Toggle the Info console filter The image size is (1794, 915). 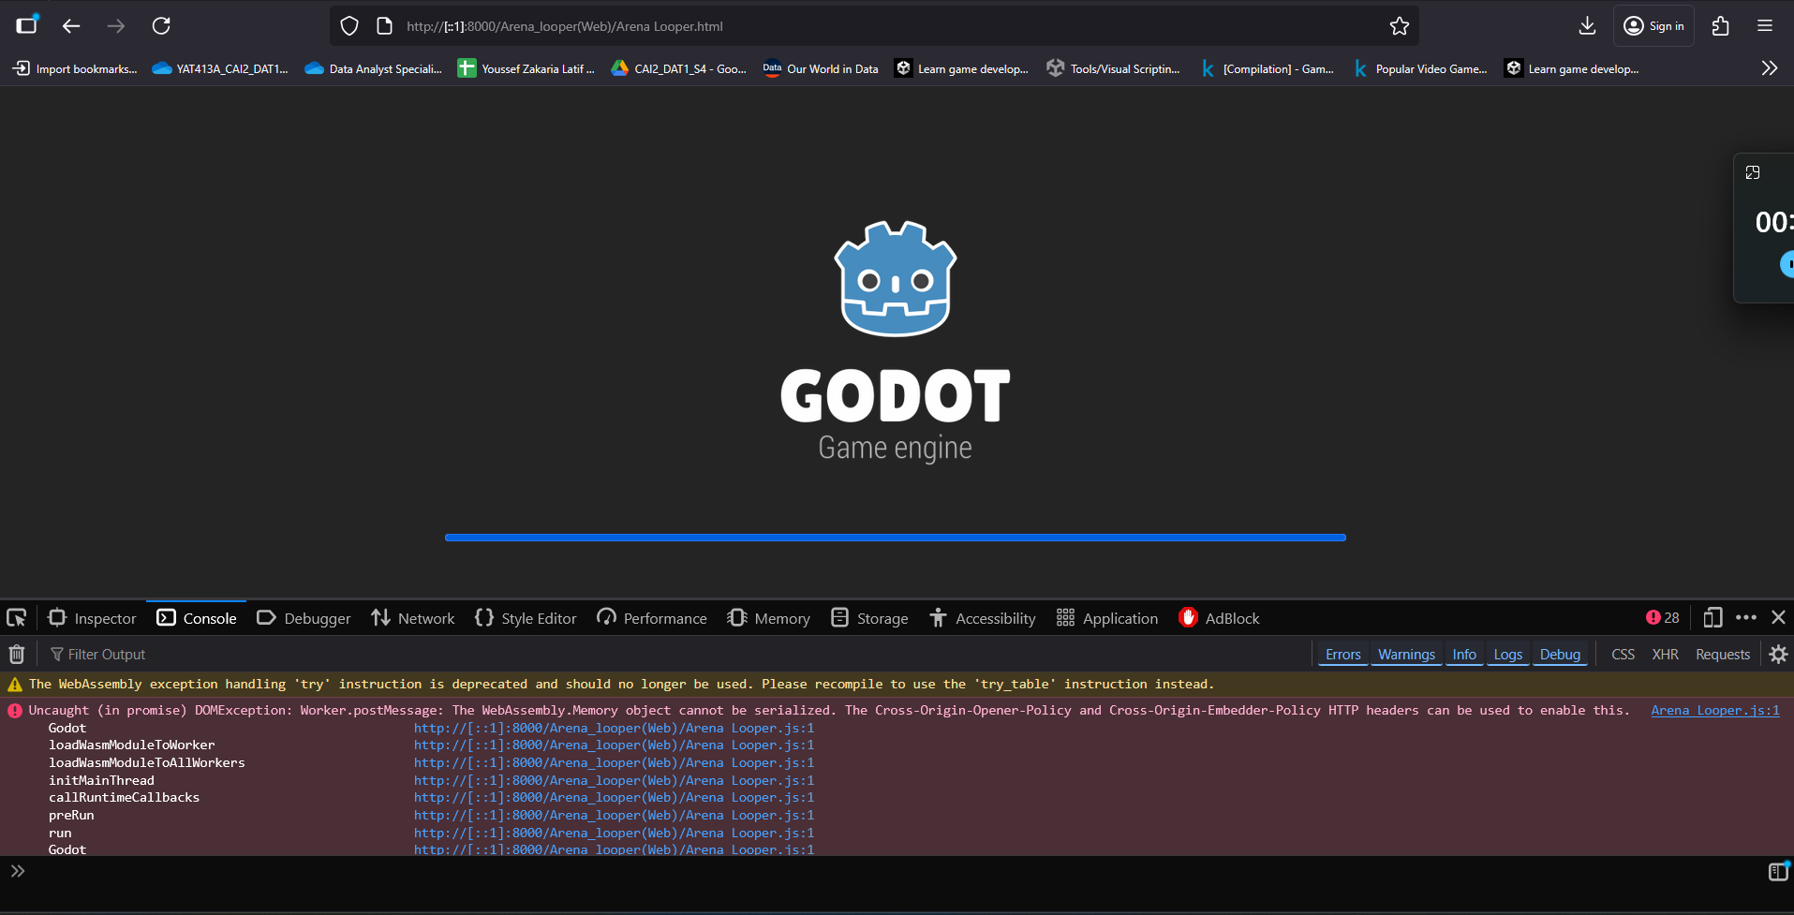pyautogui.click(x=1464, y=655)
